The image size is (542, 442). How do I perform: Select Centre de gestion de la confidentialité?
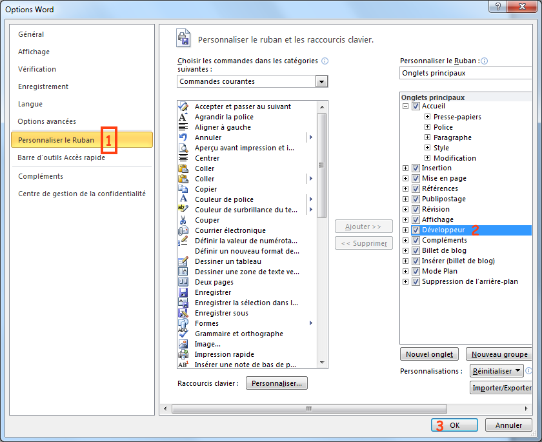[x=82, y=194]
